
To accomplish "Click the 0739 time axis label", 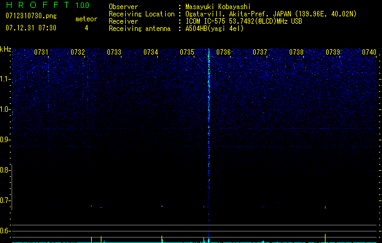I will (x=333, y=52).
